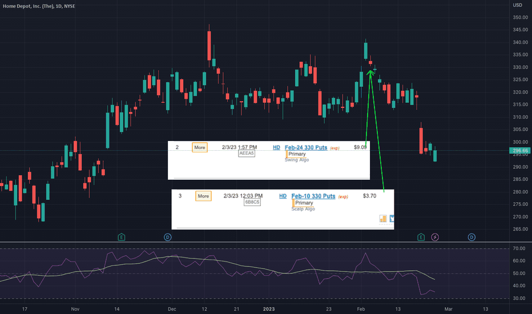The height and width of the screenshot is (314, 532).
Task: Click the 265.00 price axis label
Action: [x=521, y=229]
